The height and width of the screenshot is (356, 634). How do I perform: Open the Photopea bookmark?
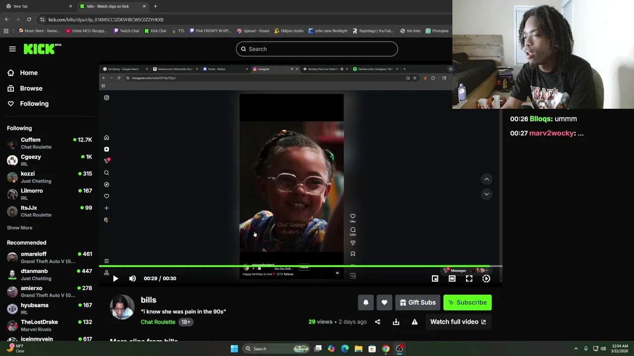point(437,31)
